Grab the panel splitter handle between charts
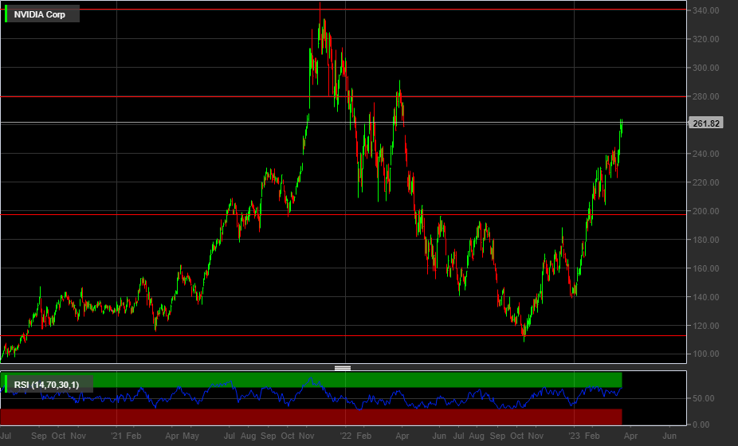 pos(343,368)
